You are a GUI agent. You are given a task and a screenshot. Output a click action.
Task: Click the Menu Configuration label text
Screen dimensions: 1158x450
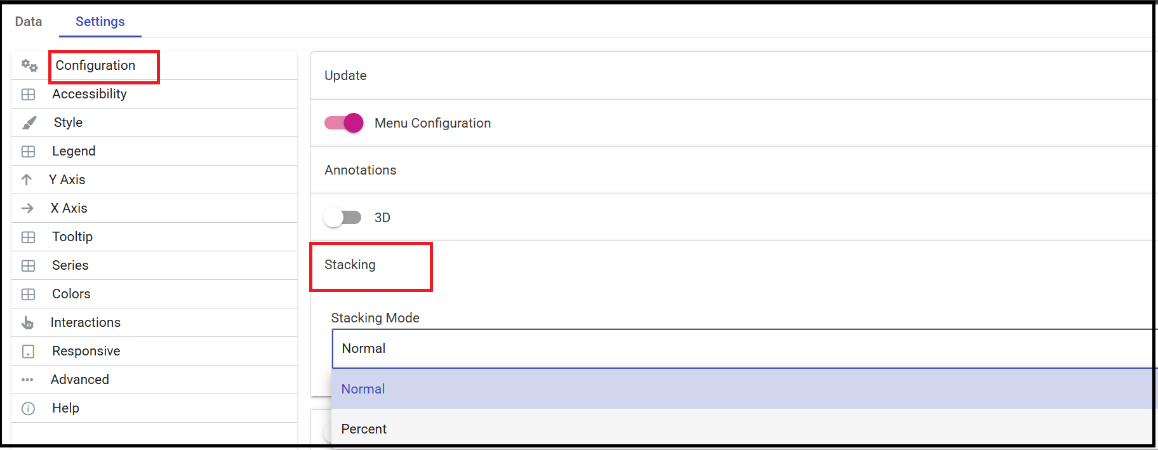click(432, 123)
